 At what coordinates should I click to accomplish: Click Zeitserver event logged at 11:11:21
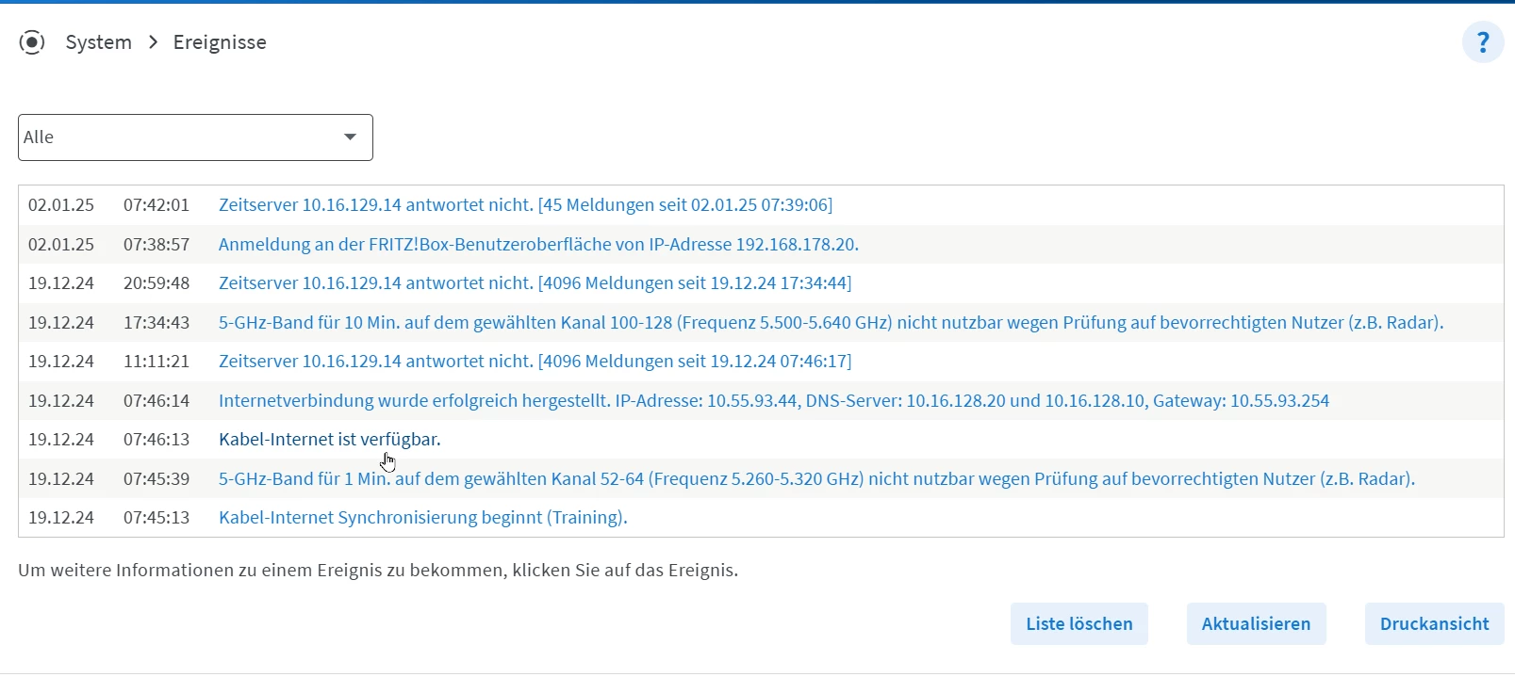point(535,362)
